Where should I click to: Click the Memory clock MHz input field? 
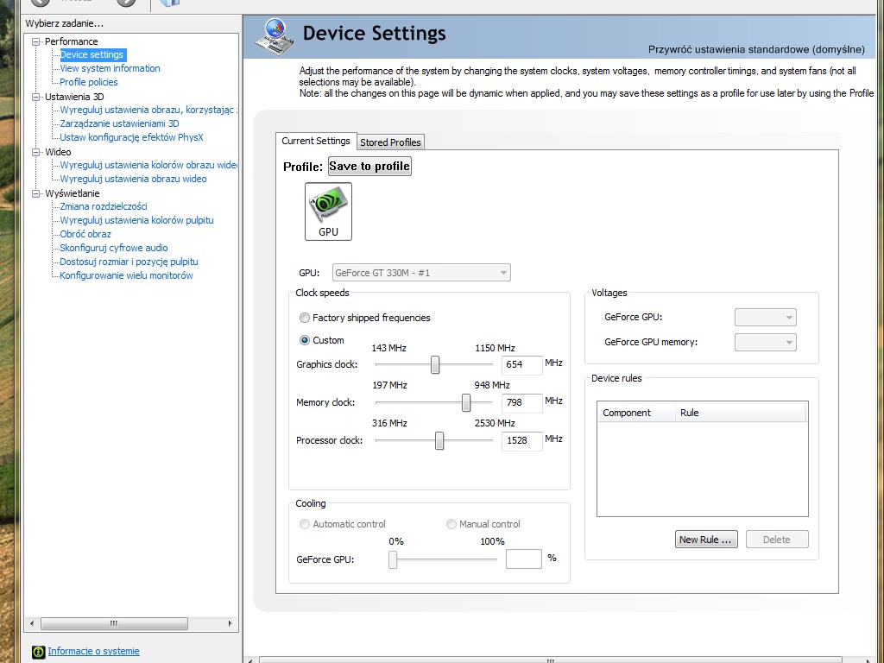[521, 402]
